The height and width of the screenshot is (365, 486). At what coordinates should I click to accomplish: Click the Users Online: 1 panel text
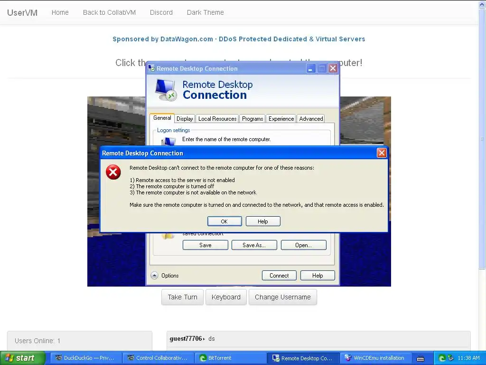click(37, 341)
